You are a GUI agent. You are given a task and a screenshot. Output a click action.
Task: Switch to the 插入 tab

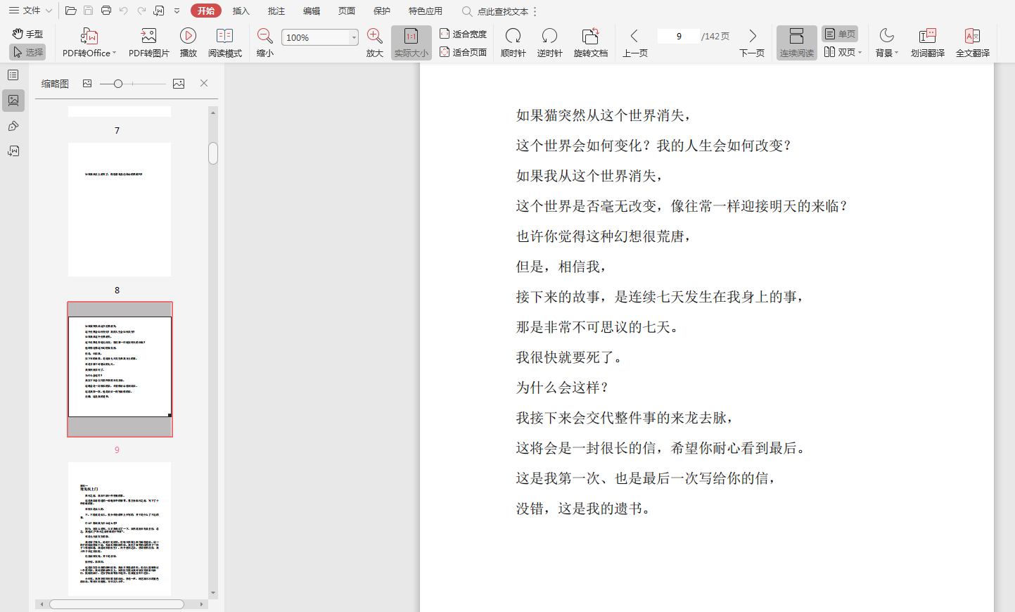point(241,11)
